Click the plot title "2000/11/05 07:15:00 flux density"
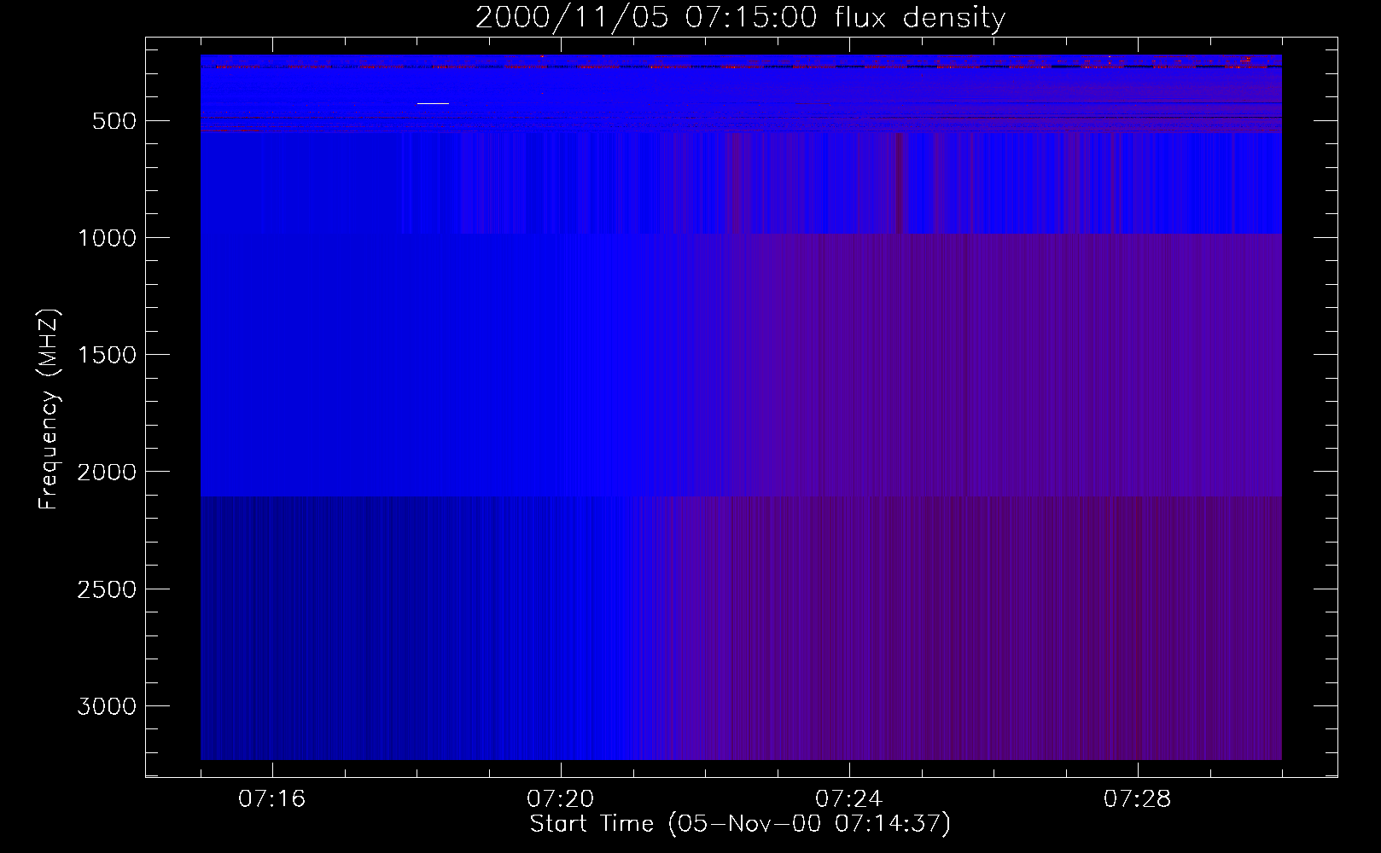The width and height of the screenshot is (1381, 853). tap(740, 18)
